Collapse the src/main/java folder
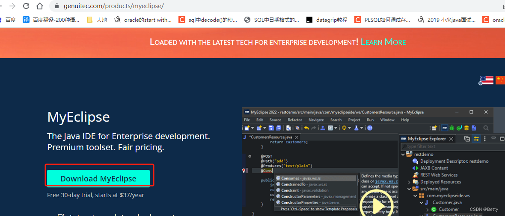 pos(409,189)
